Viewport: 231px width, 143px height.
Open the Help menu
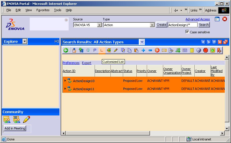click(x=69, y=10)
